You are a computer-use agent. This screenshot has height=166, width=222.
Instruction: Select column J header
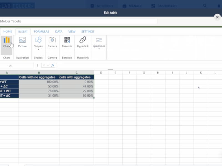pyautogui.click(x=186, y=73)
